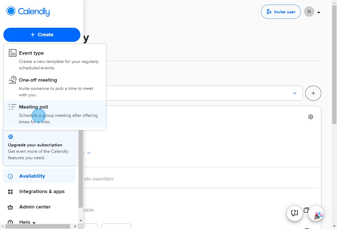
Task: Click the sidebar scroll down arrow
Action: tap(81, 221)
